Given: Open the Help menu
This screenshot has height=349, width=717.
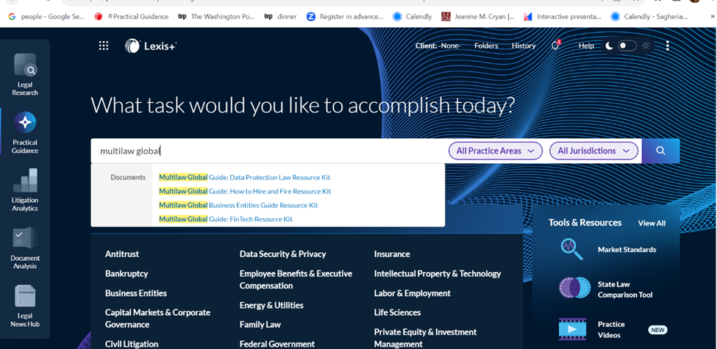Looking at the screenshot, I should point(586,46).
